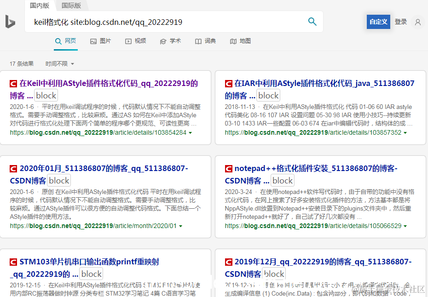This screenshot has width=428, height=297.
Task: Click the 词典 tab book icon
Action: click(198, 41)
